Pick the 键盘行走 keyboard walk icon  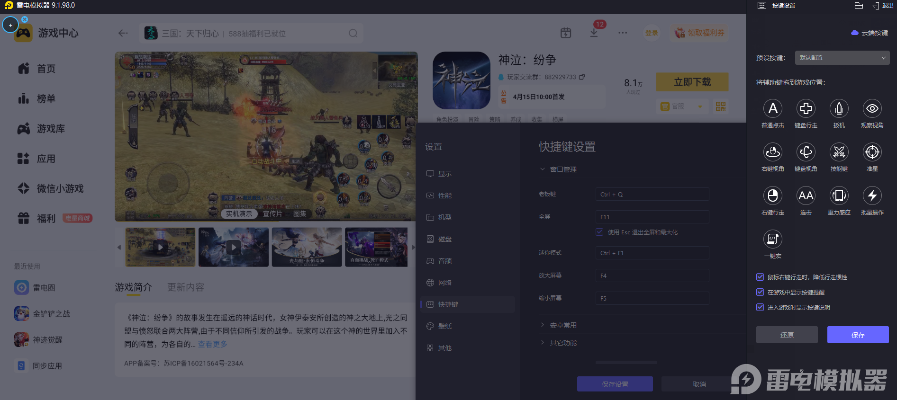806,108
